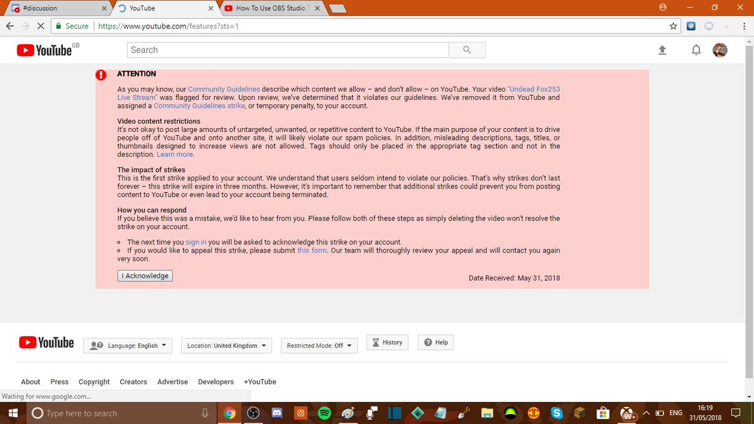Screen dimensions: 754x424
Task: Click the Advertise footer link
Action: (x=173, y=382)
